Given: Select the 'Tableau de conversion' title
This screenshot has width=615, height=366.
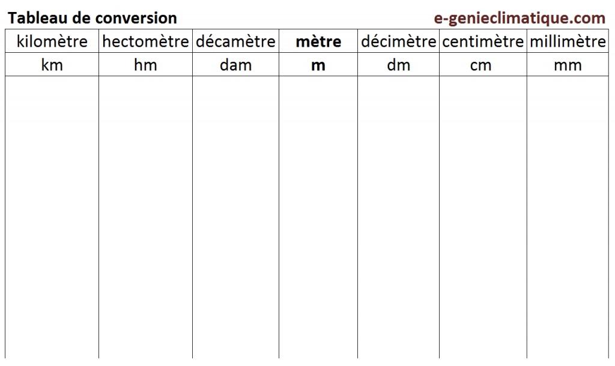Looking at the screenshot, I should (92, 18).
